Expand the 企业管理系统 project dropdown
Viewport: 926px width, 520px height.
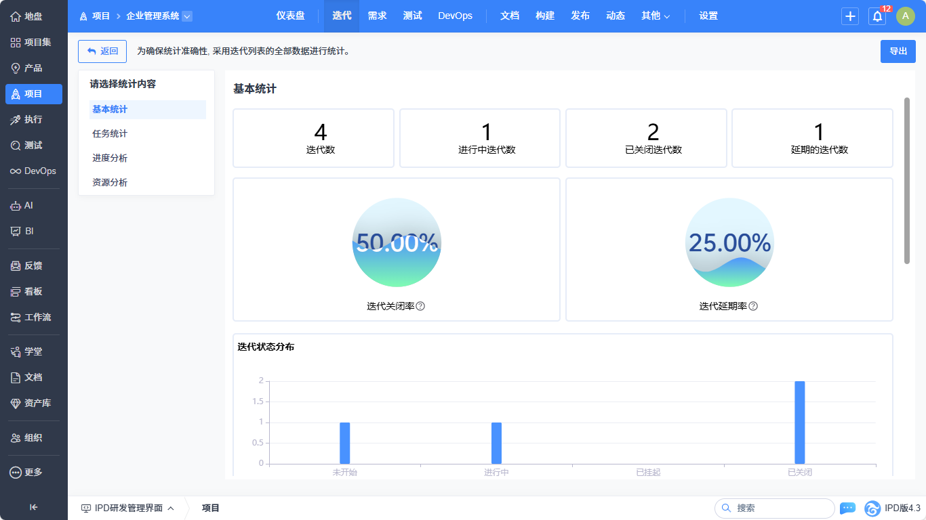(187, 16)
